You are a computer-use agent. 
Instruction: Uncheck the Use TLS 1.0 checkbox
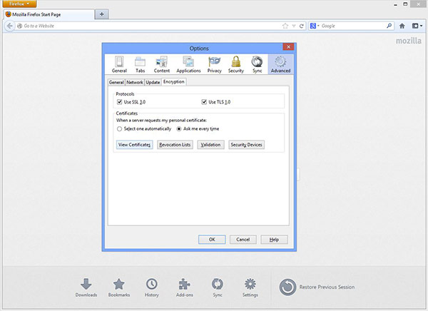click(x=205, y=102)
